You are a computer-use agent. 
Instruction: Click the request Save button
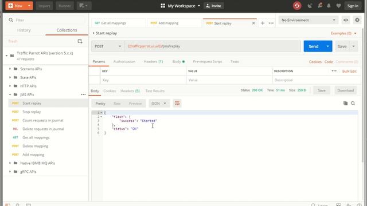pyautogui.click(x=342, y=46)
